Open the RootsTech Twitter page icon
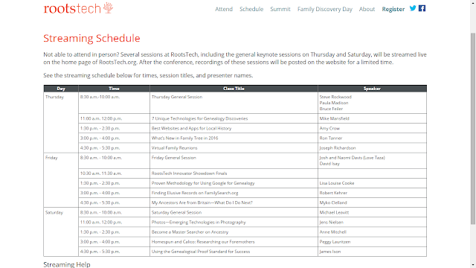 (413, 8)
